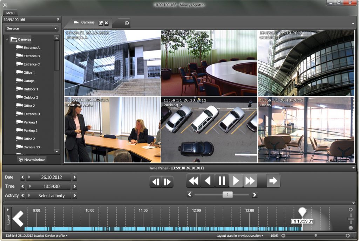Open the Cameras tab in a new window icon

101,22
